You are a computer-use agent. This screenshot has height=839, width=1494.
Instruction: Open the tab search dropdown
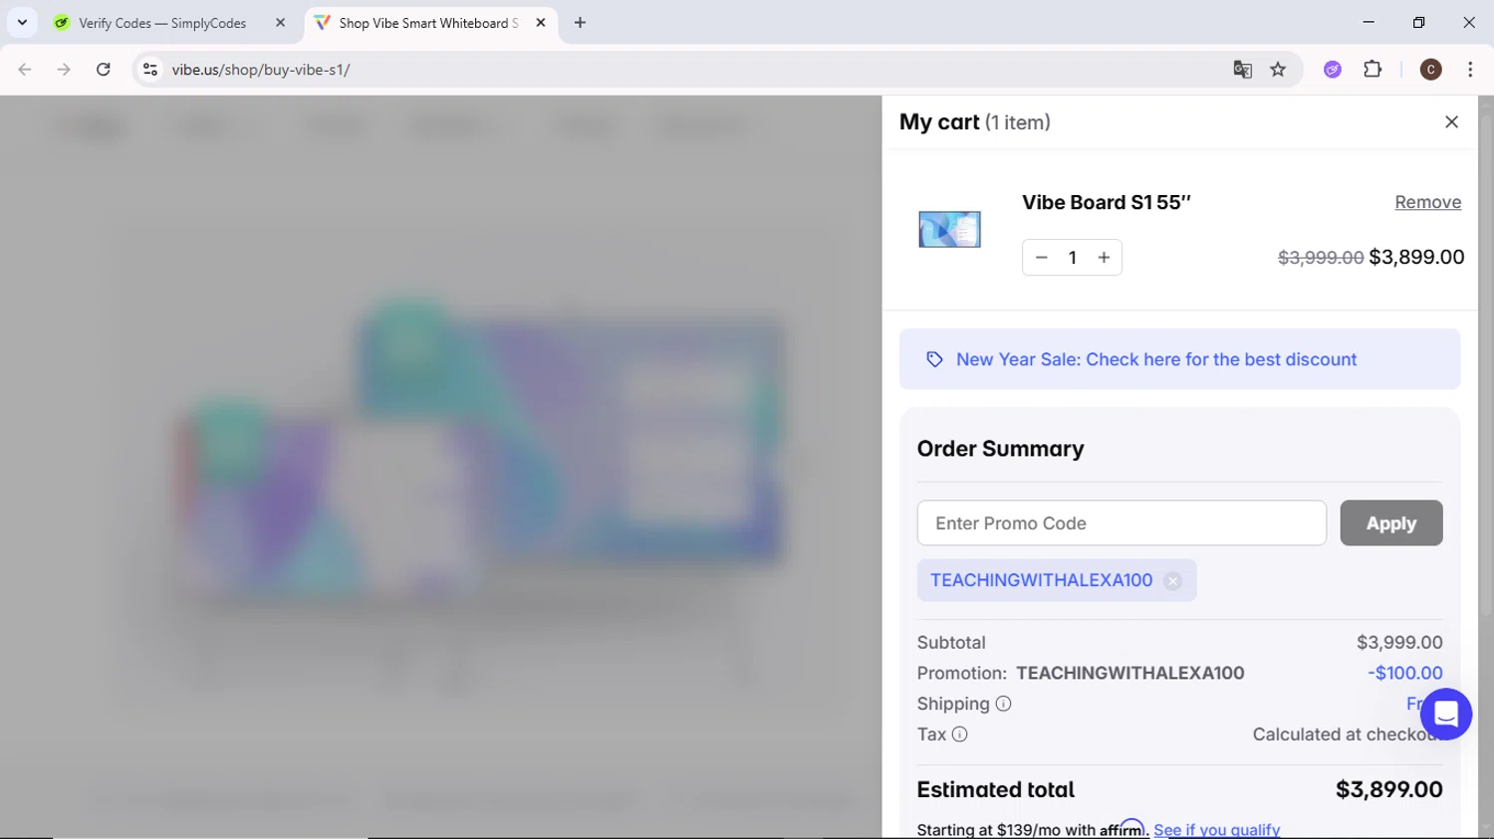point(22,23)
